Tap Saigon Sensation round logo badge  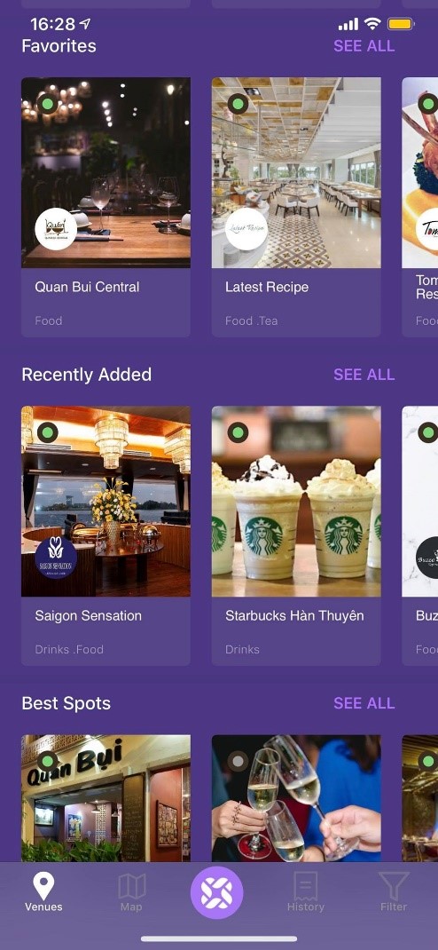click(x=56, y=558)
